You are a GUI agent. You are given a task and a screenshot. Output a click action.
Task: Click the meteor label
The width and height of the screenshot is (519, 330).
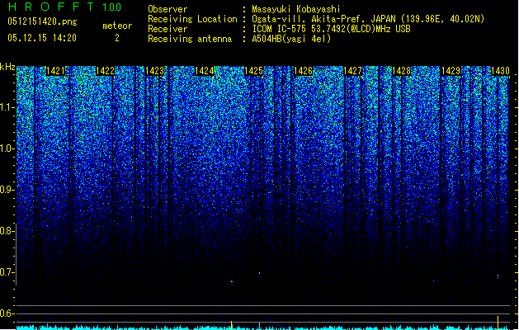(x=117, y=26)
